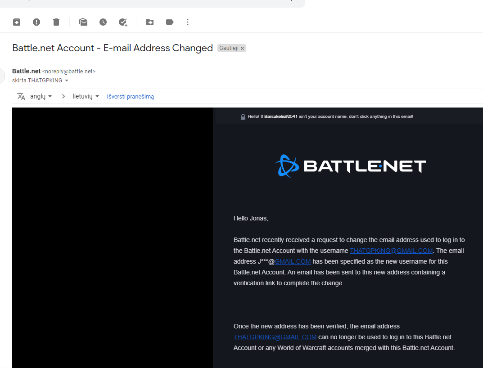The width and height of the screenshot is (483, 368).
Task: Move email to another folder
Action: [x=150, y=22]
